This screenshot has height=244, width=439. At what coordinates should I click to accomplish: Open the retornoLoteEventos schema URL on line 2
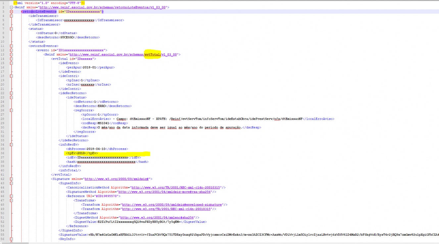coord(103,7)
